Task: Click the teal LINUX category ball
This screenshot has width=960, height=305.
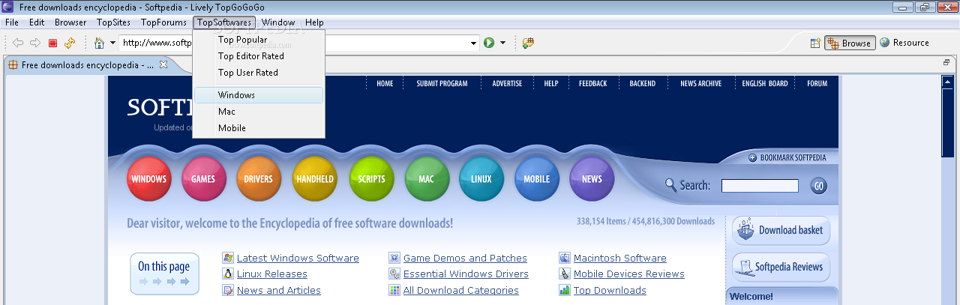Action: pyautogui.click(x=481, y=179)
